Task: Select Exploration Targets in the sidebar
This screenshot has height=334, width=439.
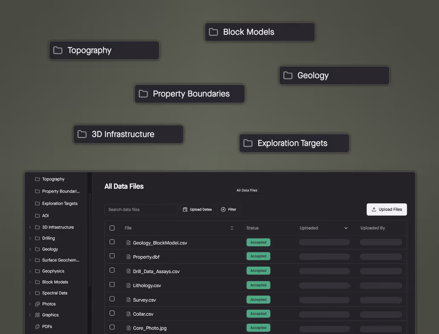Action: click(60, 203)
